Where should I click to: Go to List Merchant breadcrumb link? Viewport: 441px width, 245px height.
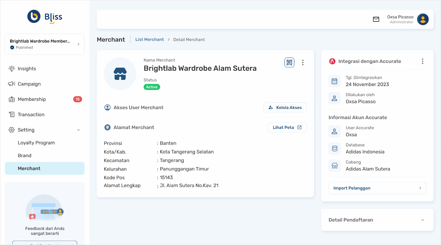(x=150, y=39)
